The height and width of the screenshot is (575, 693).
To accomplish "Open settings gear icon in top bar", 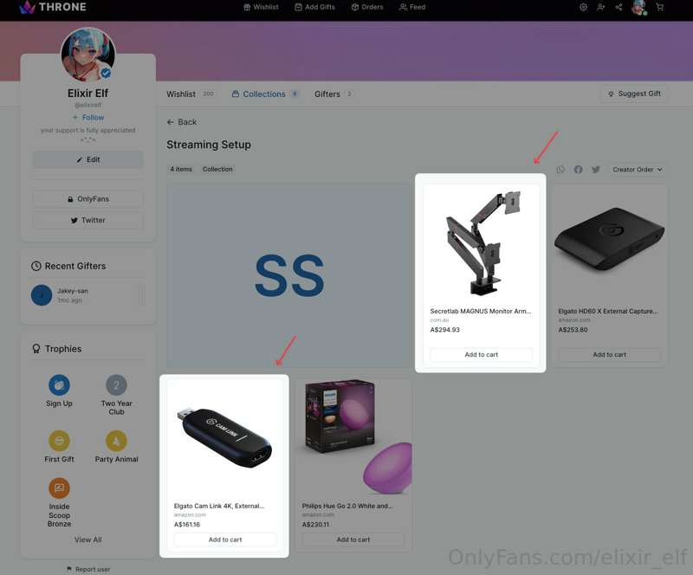I will [583, 7].
